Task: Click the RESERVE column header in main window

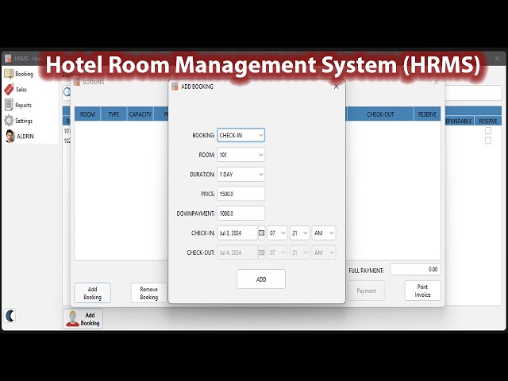Action: pos(488,121)
